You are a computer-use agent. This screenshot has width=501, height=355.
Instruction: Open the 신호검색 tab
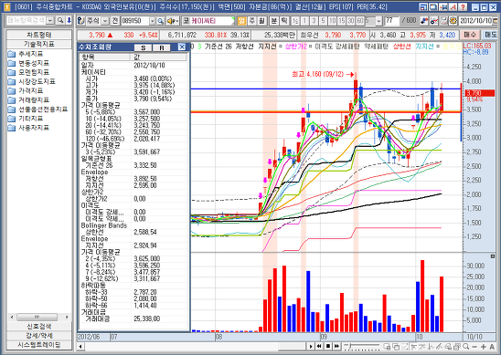(x=39, y=326)
